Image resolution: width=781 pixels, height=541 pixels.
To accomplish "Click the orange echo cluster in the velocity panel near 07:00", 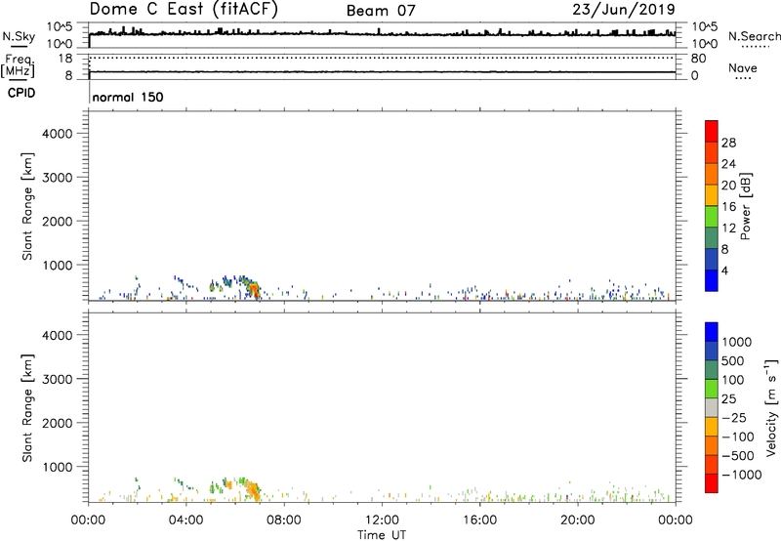I will 254,490.
